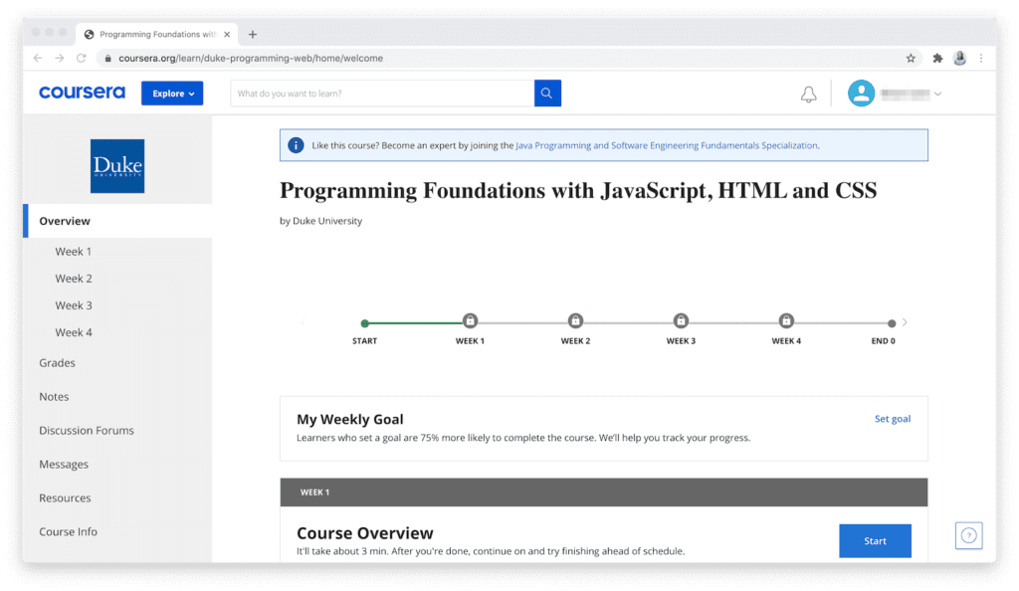The image size is (1019, 591).
Task: Click the search magnifier button
Action: click(x=547, y=94)
